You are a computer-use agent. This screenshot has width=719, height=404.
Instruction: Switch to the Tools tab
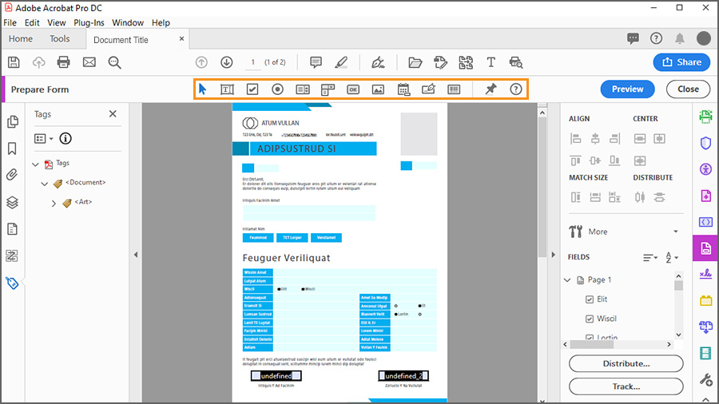(60, 38)
